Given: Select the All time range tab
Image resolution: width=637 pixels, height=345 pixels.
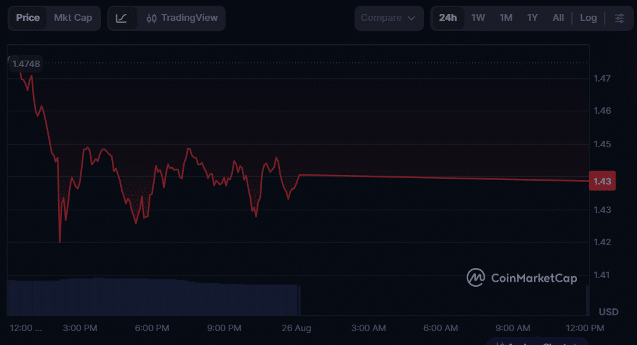Looking at the screenshot, I should [558, 18].
